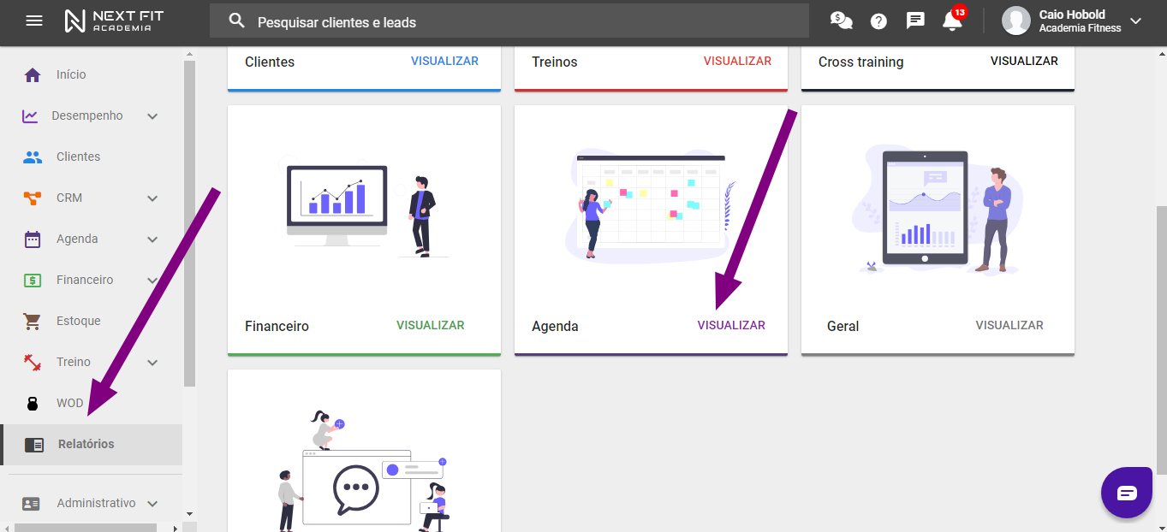
Task: Expand the Desempenho menu chevron
Action: [152, 116]
